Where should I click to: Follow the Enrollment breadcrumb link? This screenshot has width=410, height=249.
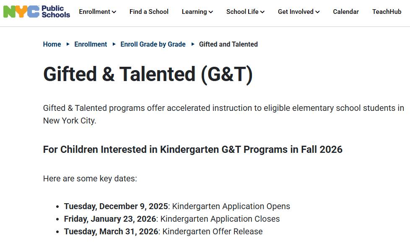pos(91,44)
